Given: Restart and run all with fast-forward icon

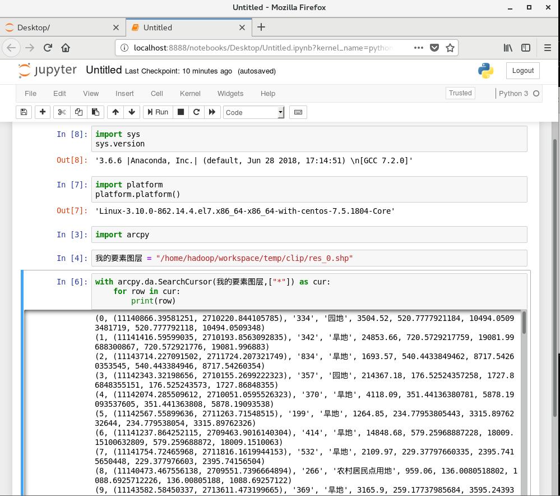Looking at the screenshot, I should (x=212, y=112).
